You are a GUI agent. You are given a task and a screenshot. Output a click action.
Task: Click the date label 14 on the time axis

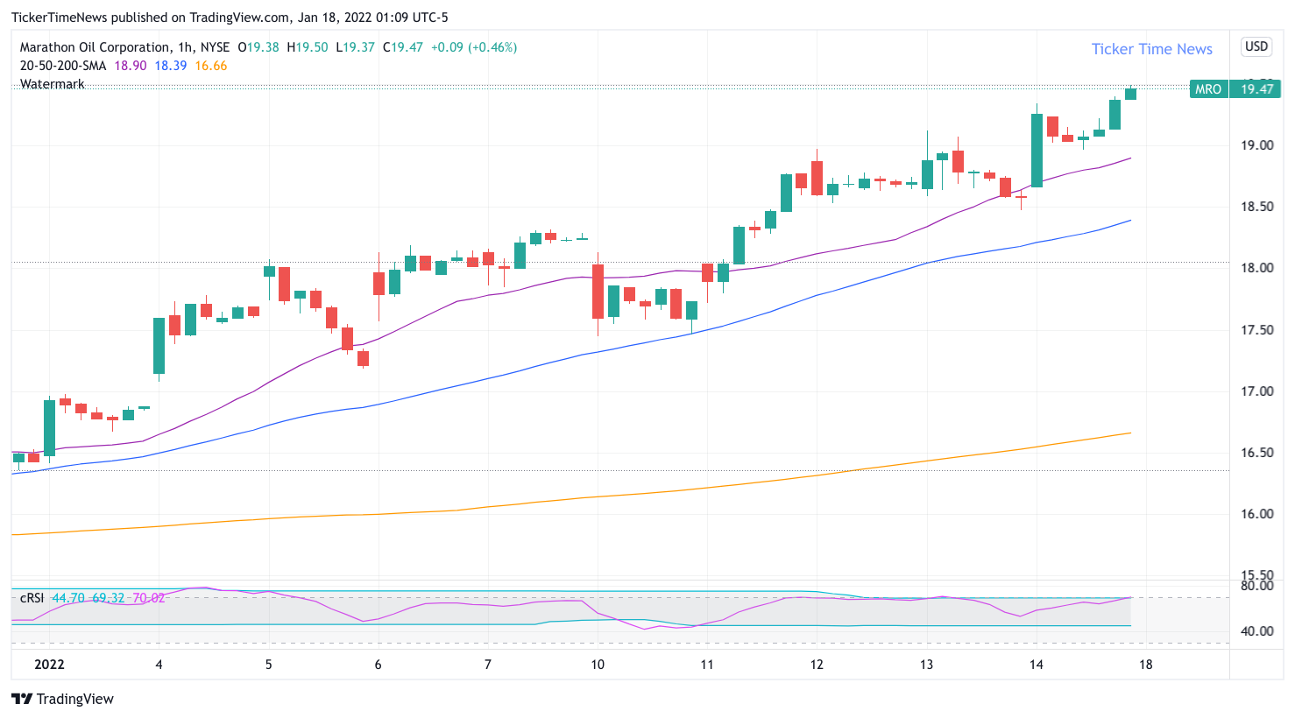click(1036, 665)
